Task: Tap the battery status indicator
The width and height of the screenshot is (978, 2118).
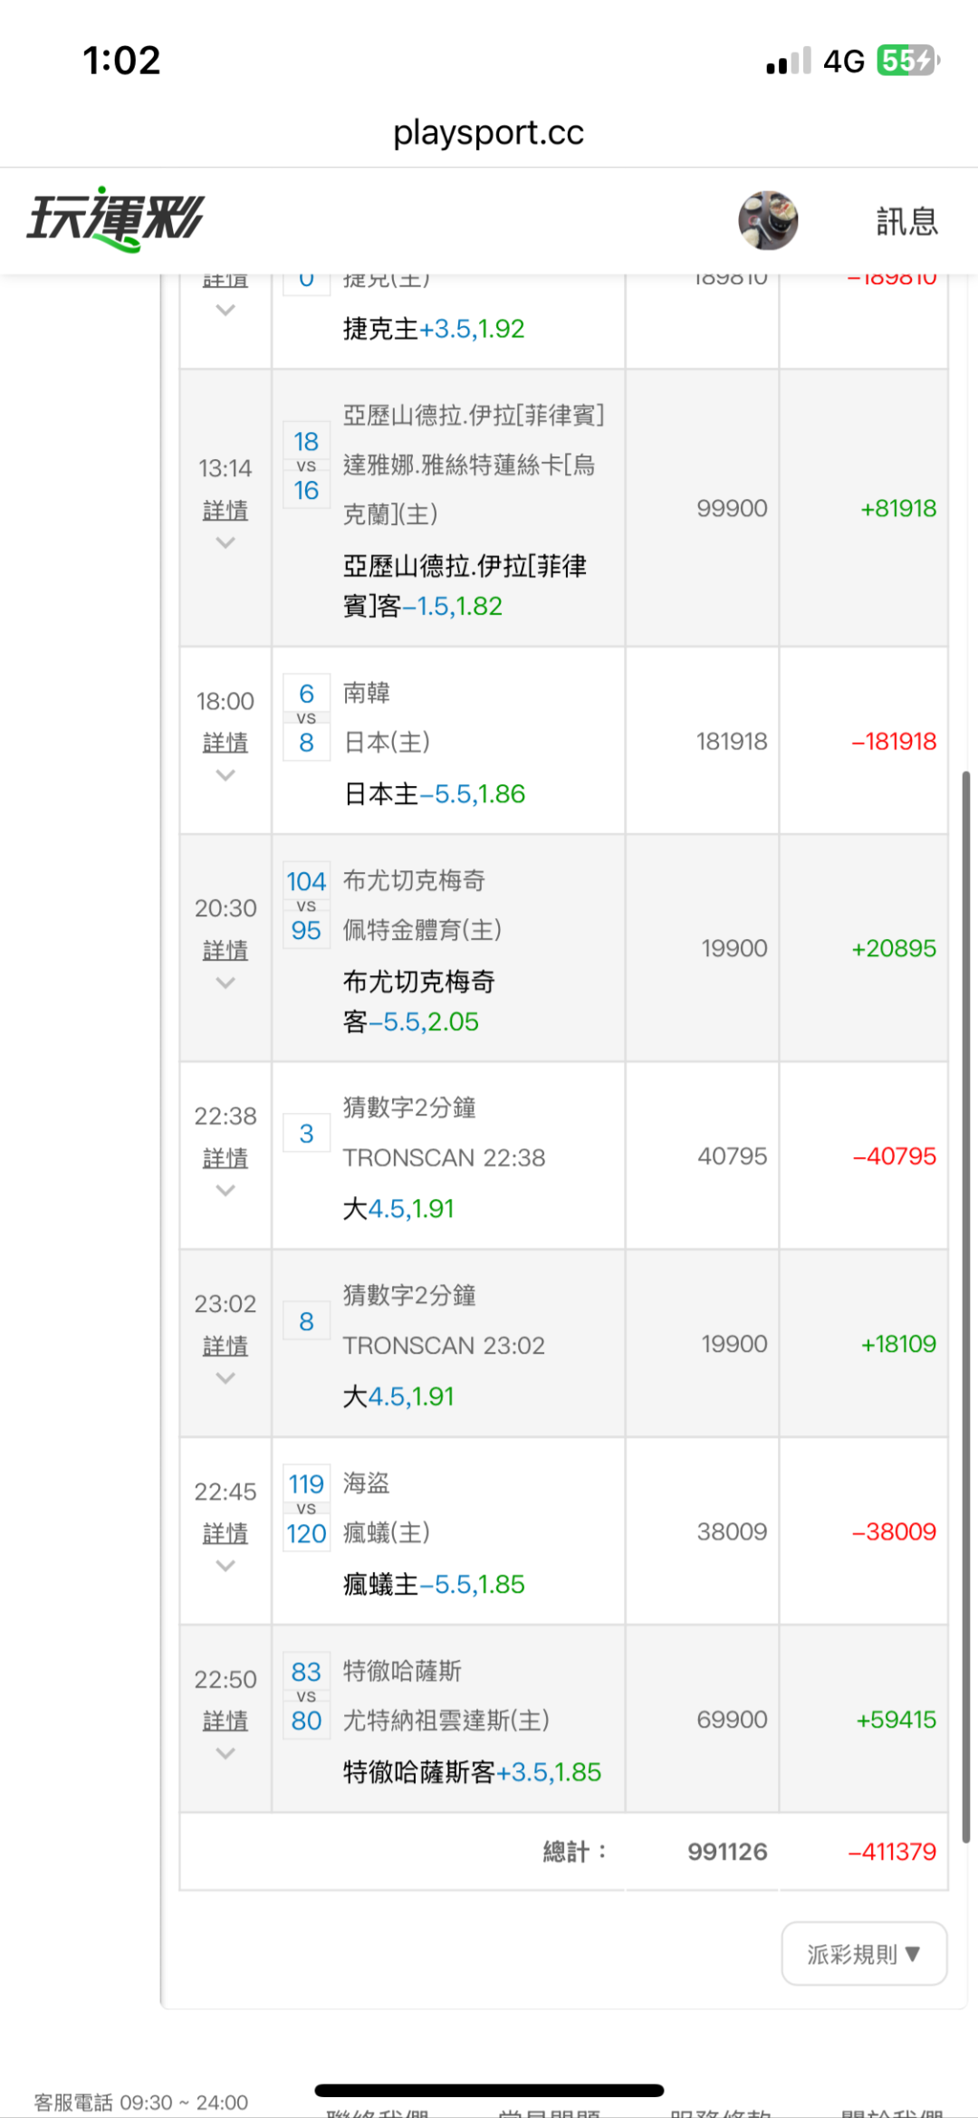Action: click(907, 61)
